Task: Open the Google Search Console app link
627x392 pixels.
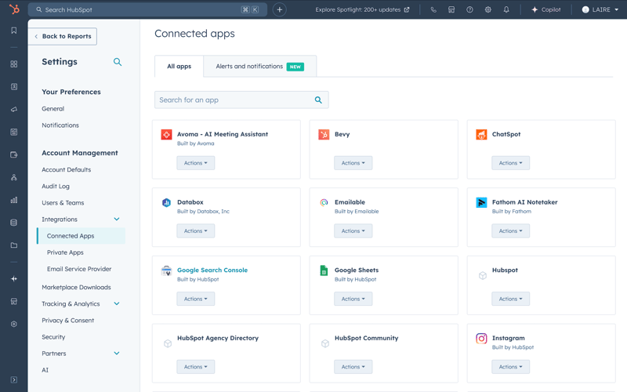Action: (212, 270)
